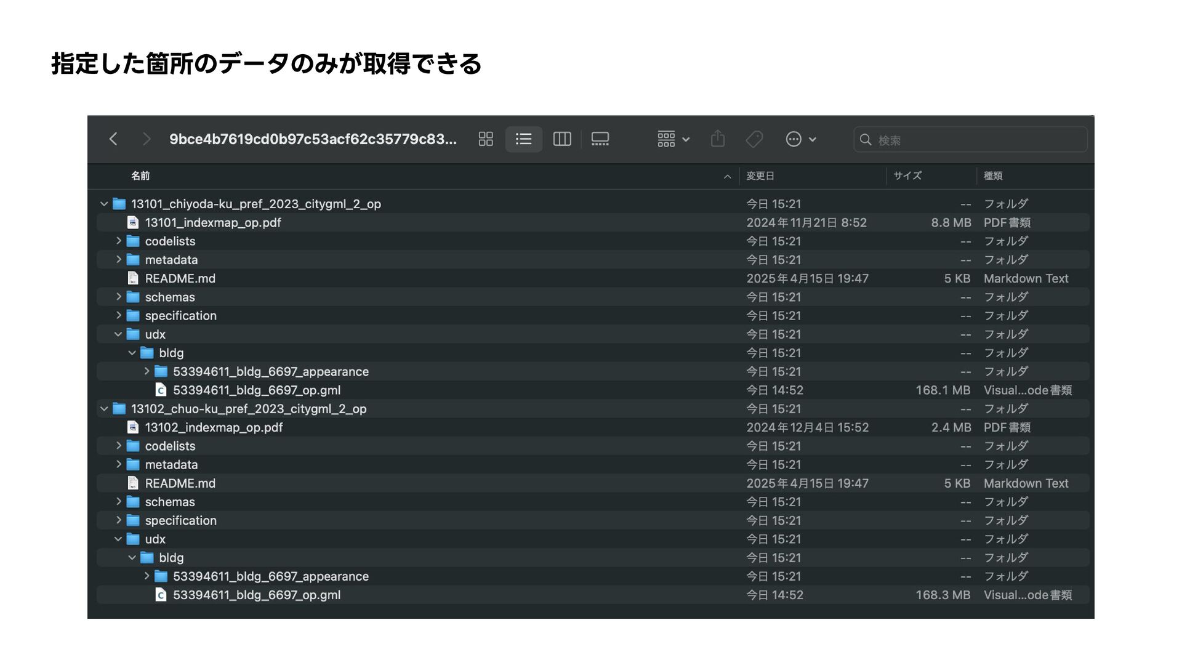This screenshot has height=665, width=1182.
Task: Sort by the 名前 column header
Action: pos(140,176)
